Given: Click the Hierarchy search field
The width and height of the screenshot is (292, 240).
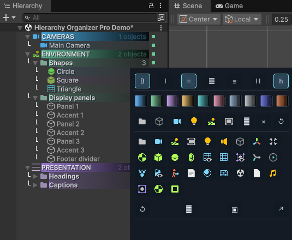Looking at the screenshot, I should (90, 17).
